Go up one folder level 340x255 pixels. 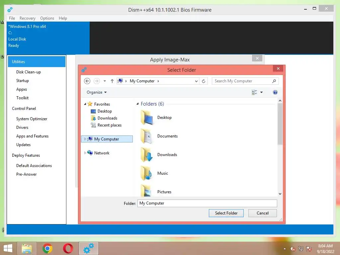coord(112,81)
